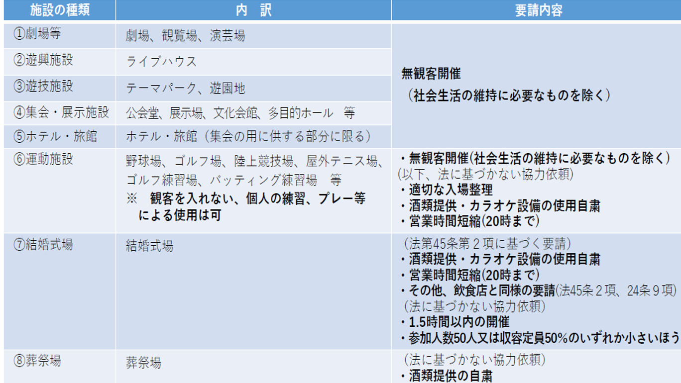The image size is (681, 383).
Task: Select the ⑥運動施設 cell
Action: [60, 190]
